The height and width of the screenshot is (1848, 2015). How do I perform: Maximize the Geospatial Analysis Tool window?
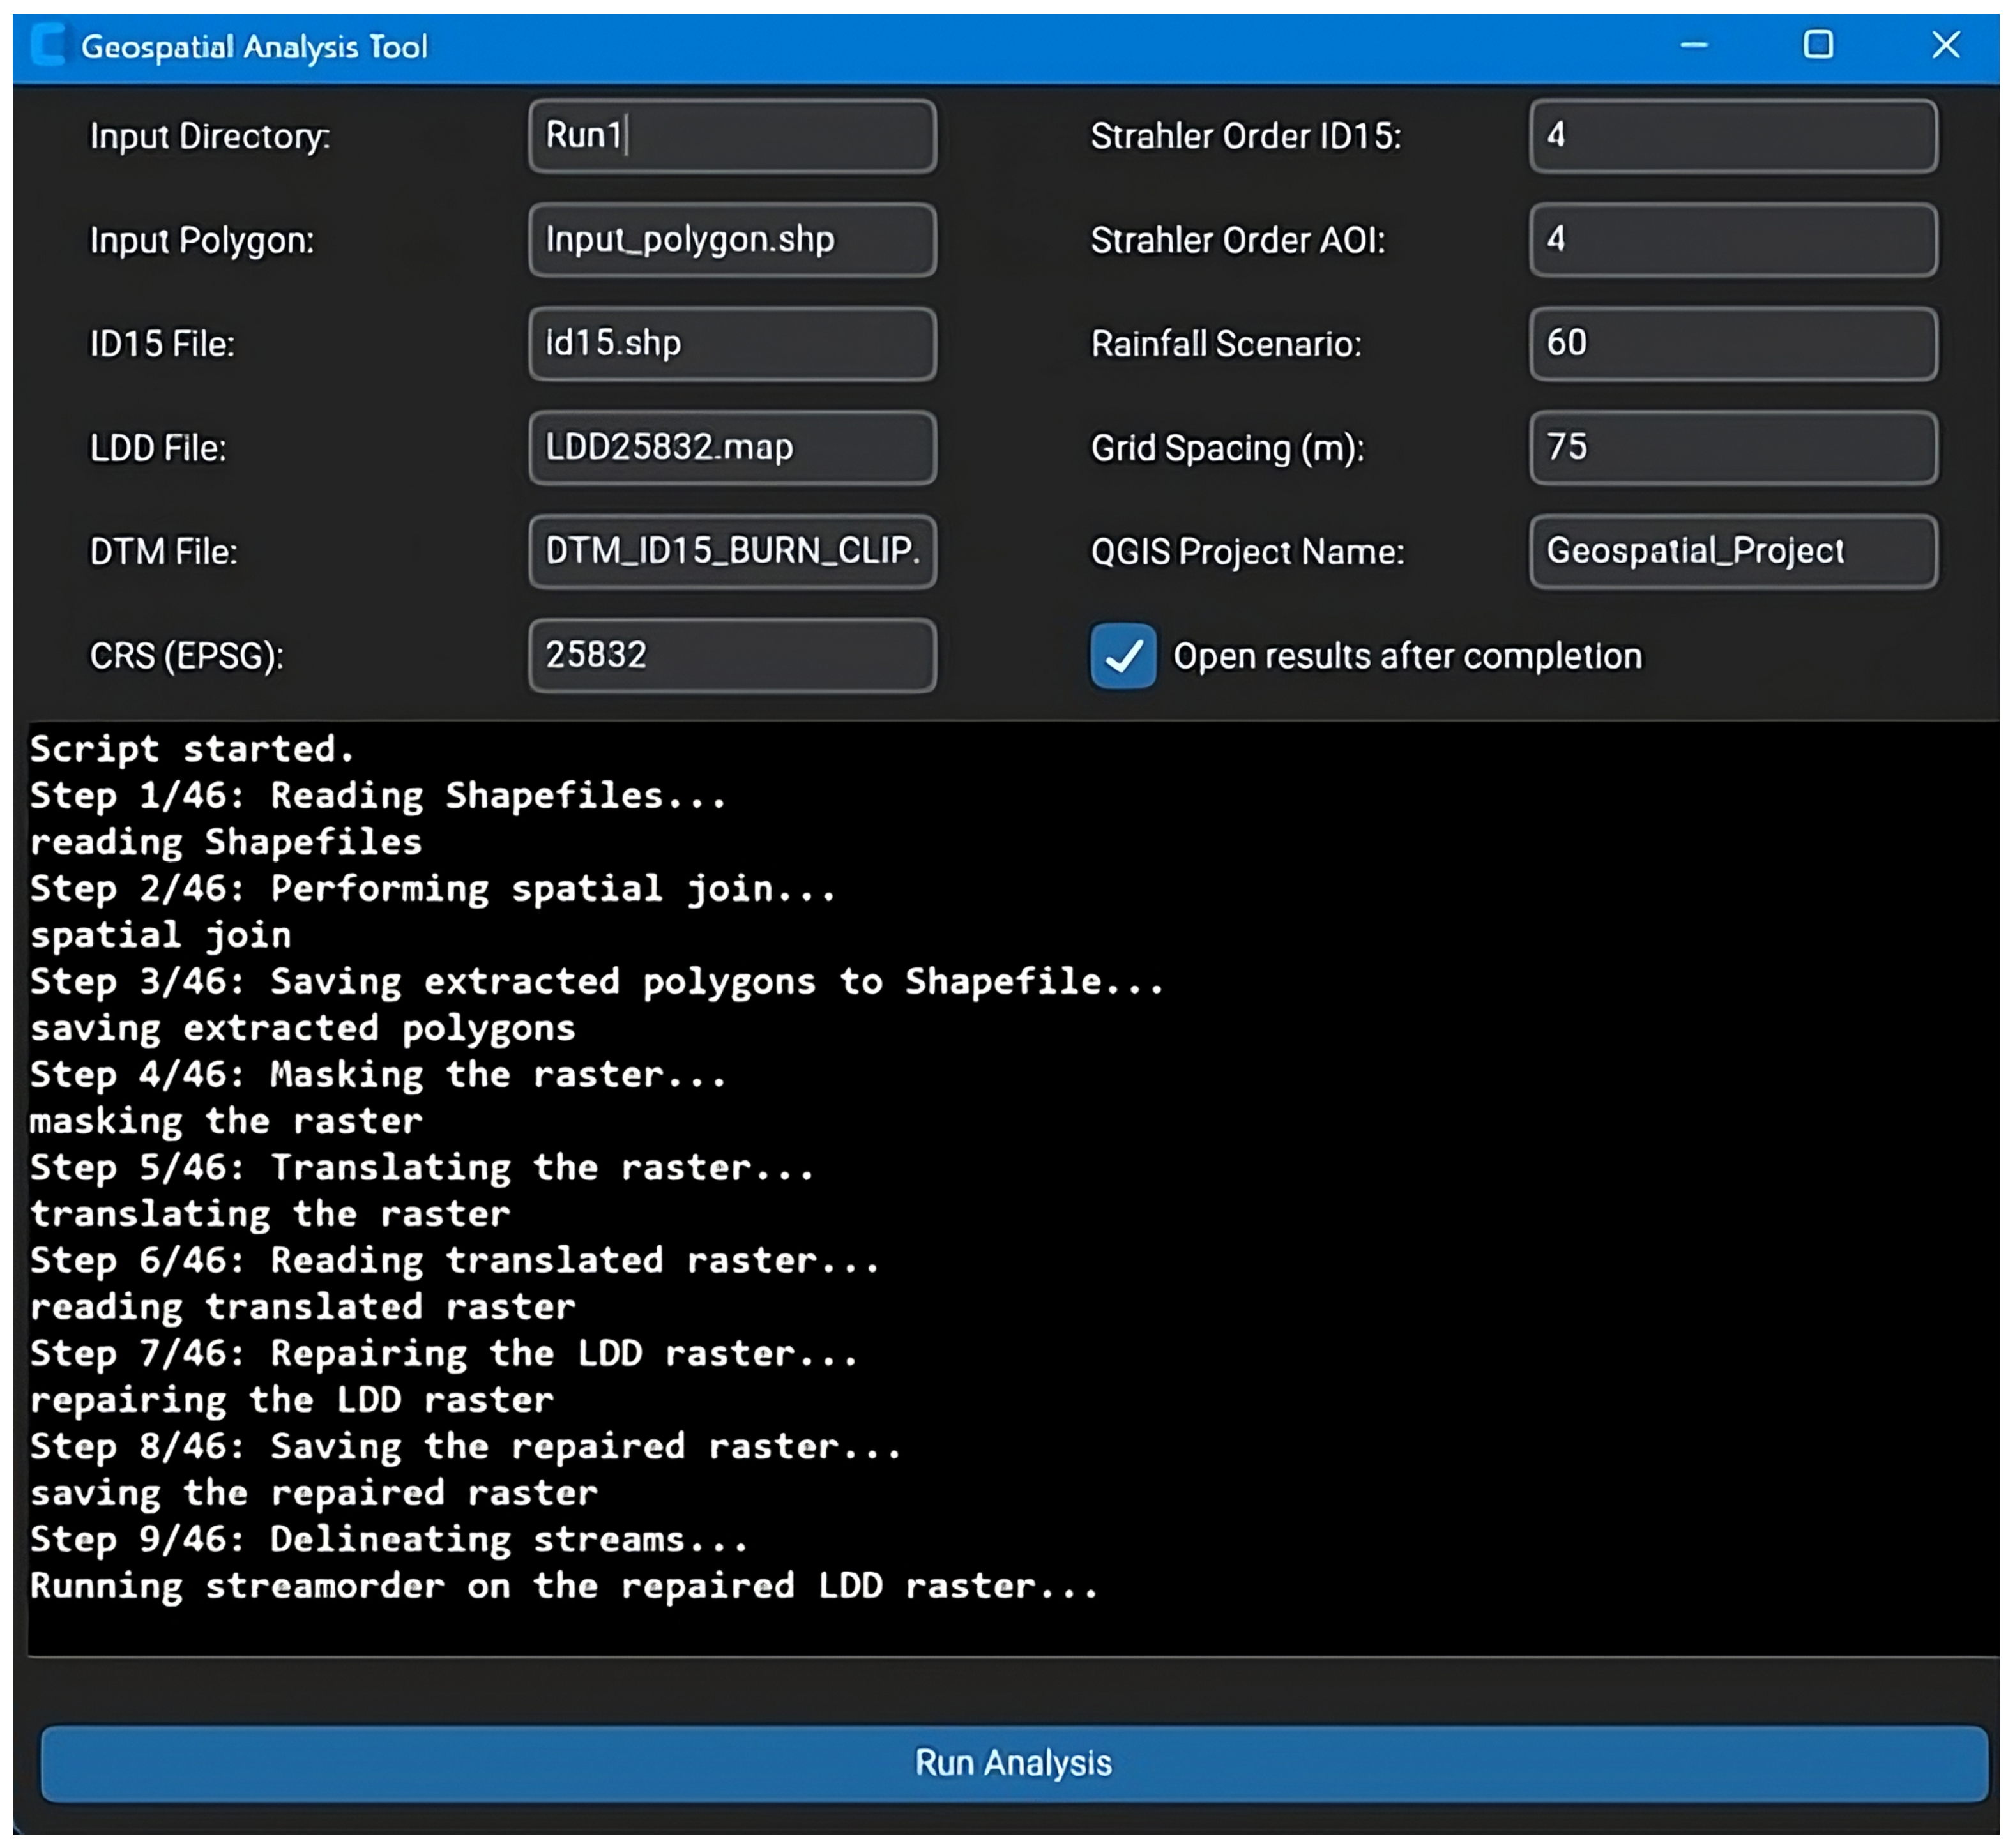[1818, 45]
